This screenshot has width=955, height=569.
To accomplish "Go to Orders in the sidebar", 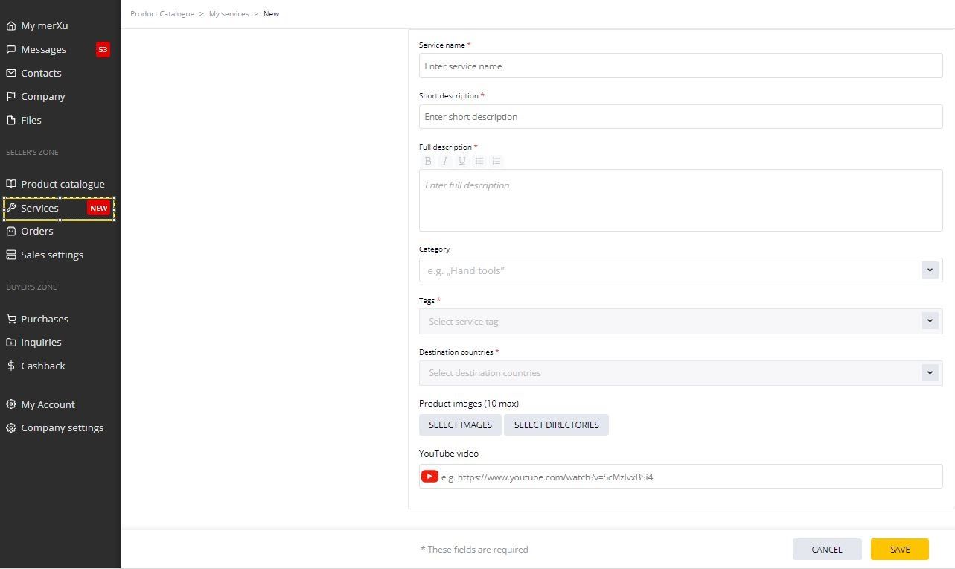I will tap(37, 231).
